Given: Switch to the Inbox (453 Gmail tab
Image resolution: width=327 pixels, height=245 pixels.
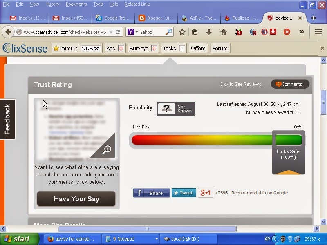Looking at the screenshot, I should (70, 18).
